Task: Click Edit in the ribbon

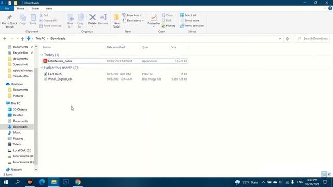Action: pyautogui.click(x=166, y=20)
